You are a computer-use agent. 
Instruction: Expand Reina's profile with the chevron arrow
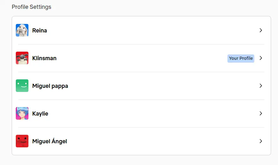(261, 30)
